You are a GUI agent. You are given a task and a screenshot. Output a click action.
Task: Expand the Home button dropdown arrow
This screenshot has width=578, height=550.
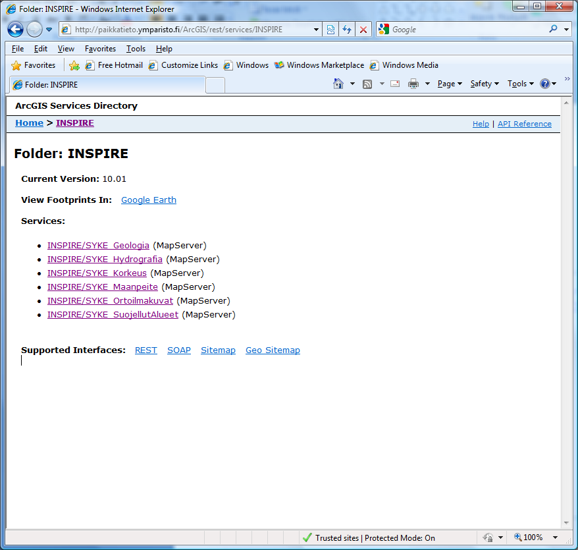pos(352,84)
